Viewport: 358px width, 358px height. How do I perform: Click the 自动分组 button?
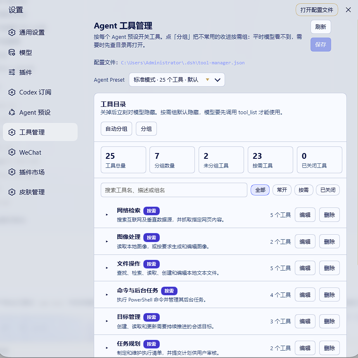(116, 129)
